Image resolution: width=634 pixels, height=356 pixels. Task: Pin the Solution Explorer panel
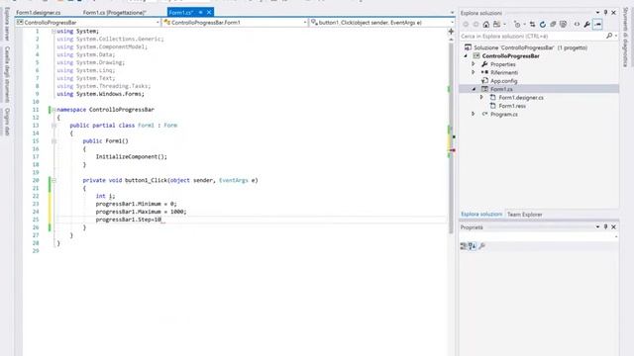605,13
